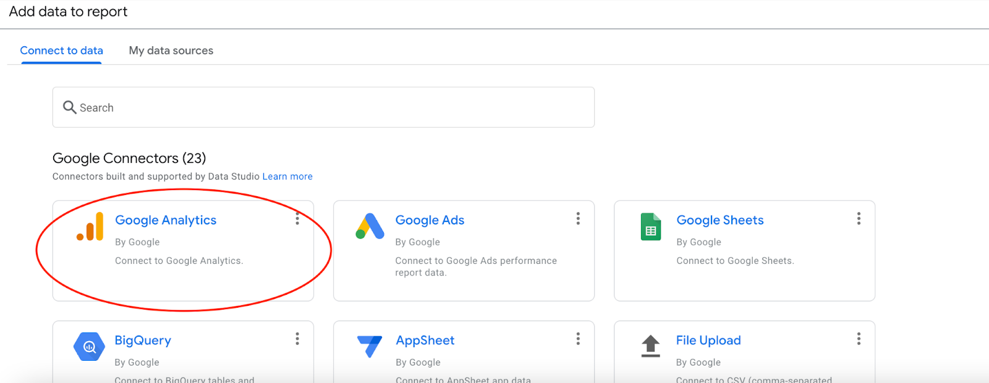Select the Google Sheets connector title
Screen dimensions: 989x383
(x=720, y=220)
